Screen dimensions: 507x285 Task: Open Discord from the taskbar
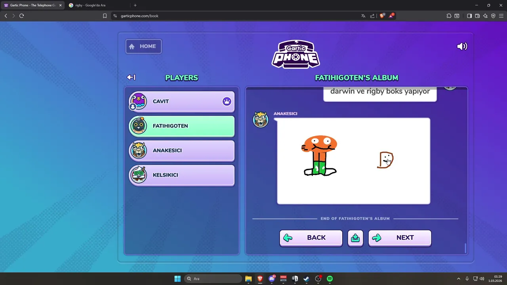pos(272,279)
